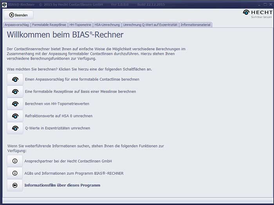Click eye icon for HH-Topometriewerten
This screenshot has width=274, height=205.
[15, 104]
